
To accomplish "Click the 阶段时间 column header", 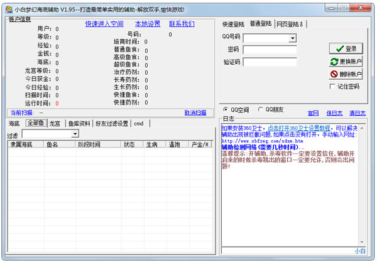I will [x=97, y=145].
